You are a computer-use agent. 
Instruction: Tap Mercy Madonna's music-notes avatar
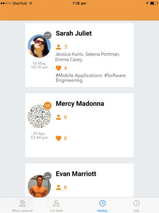(39, 116)
